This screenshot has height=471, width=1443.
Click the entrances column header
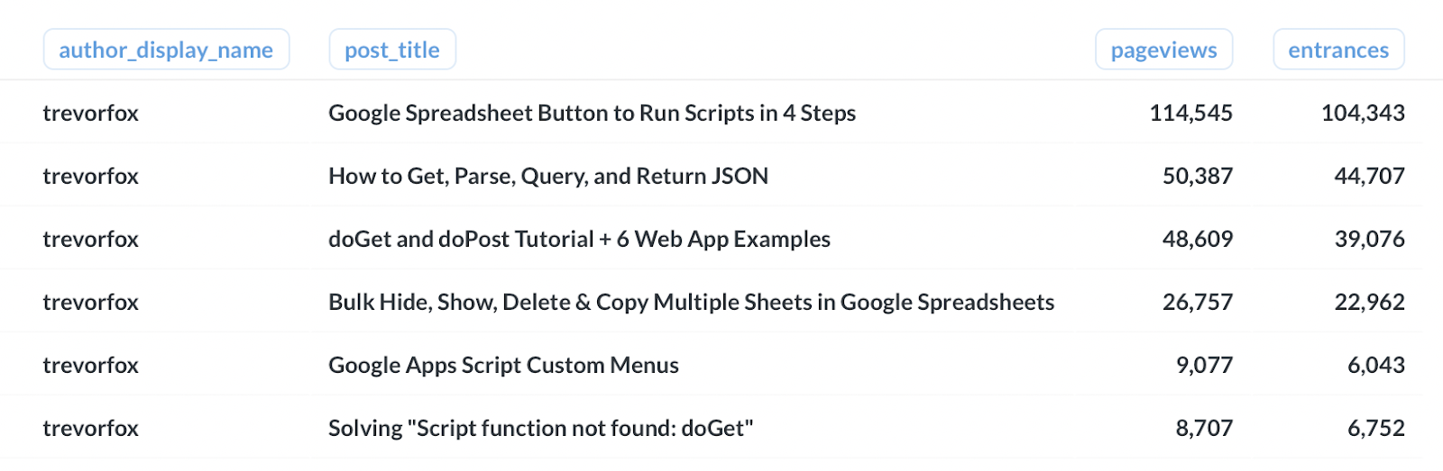pyautogui.click(x=1338, y=50)
